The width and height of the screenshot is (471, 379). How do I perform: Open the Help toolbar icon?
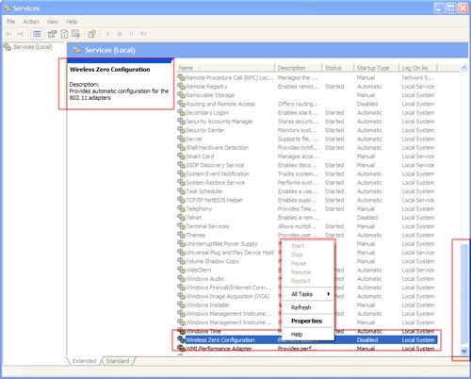[x=91, y=34]
